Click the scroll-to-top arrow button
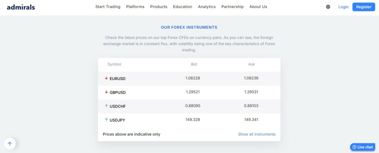 pos(10,144)
